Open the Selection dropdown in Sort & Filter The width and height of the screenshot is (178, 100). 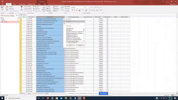[x=36, y=7]
